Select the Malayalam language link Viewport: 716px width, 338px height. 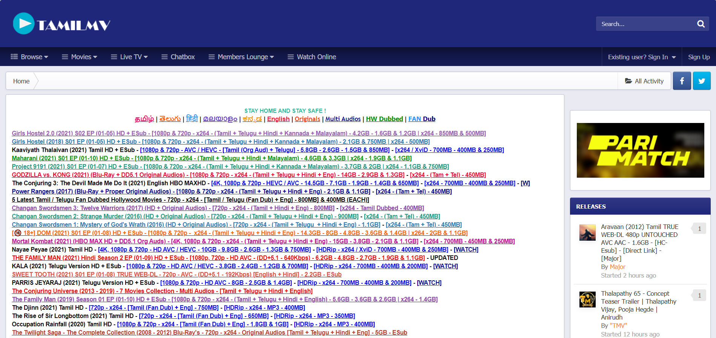(x=220, y=119)
